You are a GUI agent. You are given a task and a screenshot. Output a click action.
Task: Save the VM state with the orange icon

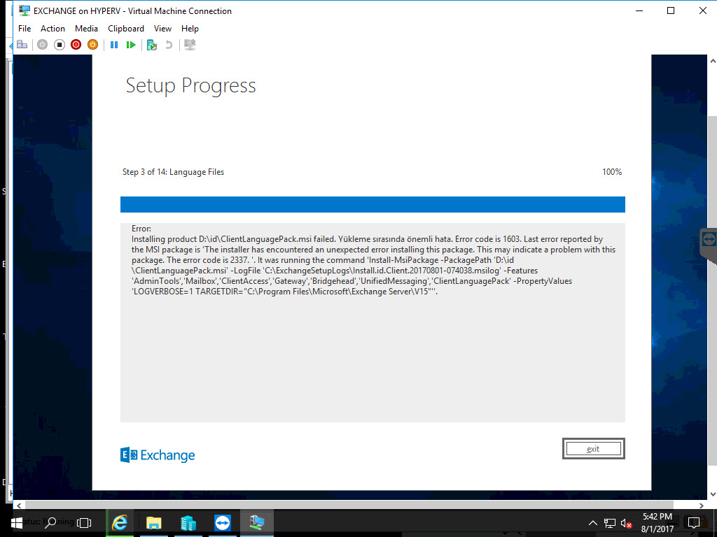[93, 45]
